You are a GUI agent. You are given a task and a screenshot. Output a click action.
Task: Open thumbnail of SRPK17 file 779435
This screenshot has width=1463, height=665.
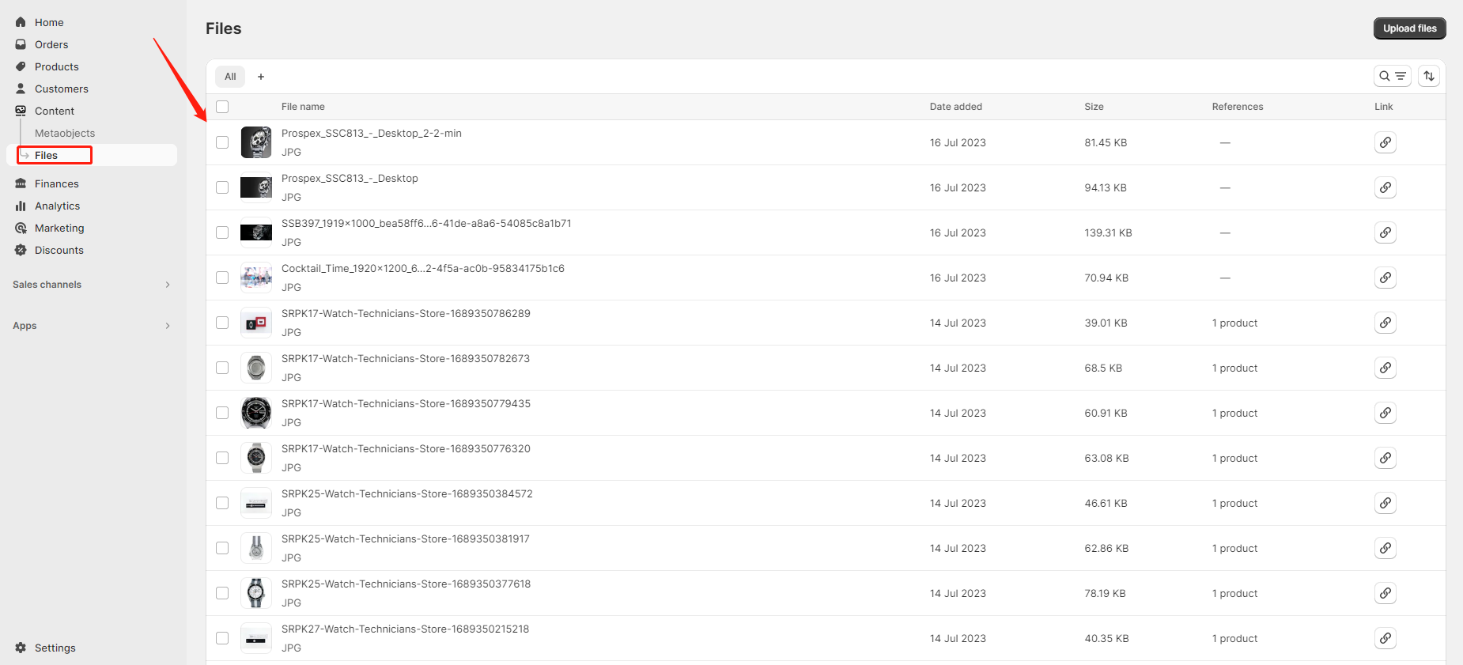coord(256,413)
